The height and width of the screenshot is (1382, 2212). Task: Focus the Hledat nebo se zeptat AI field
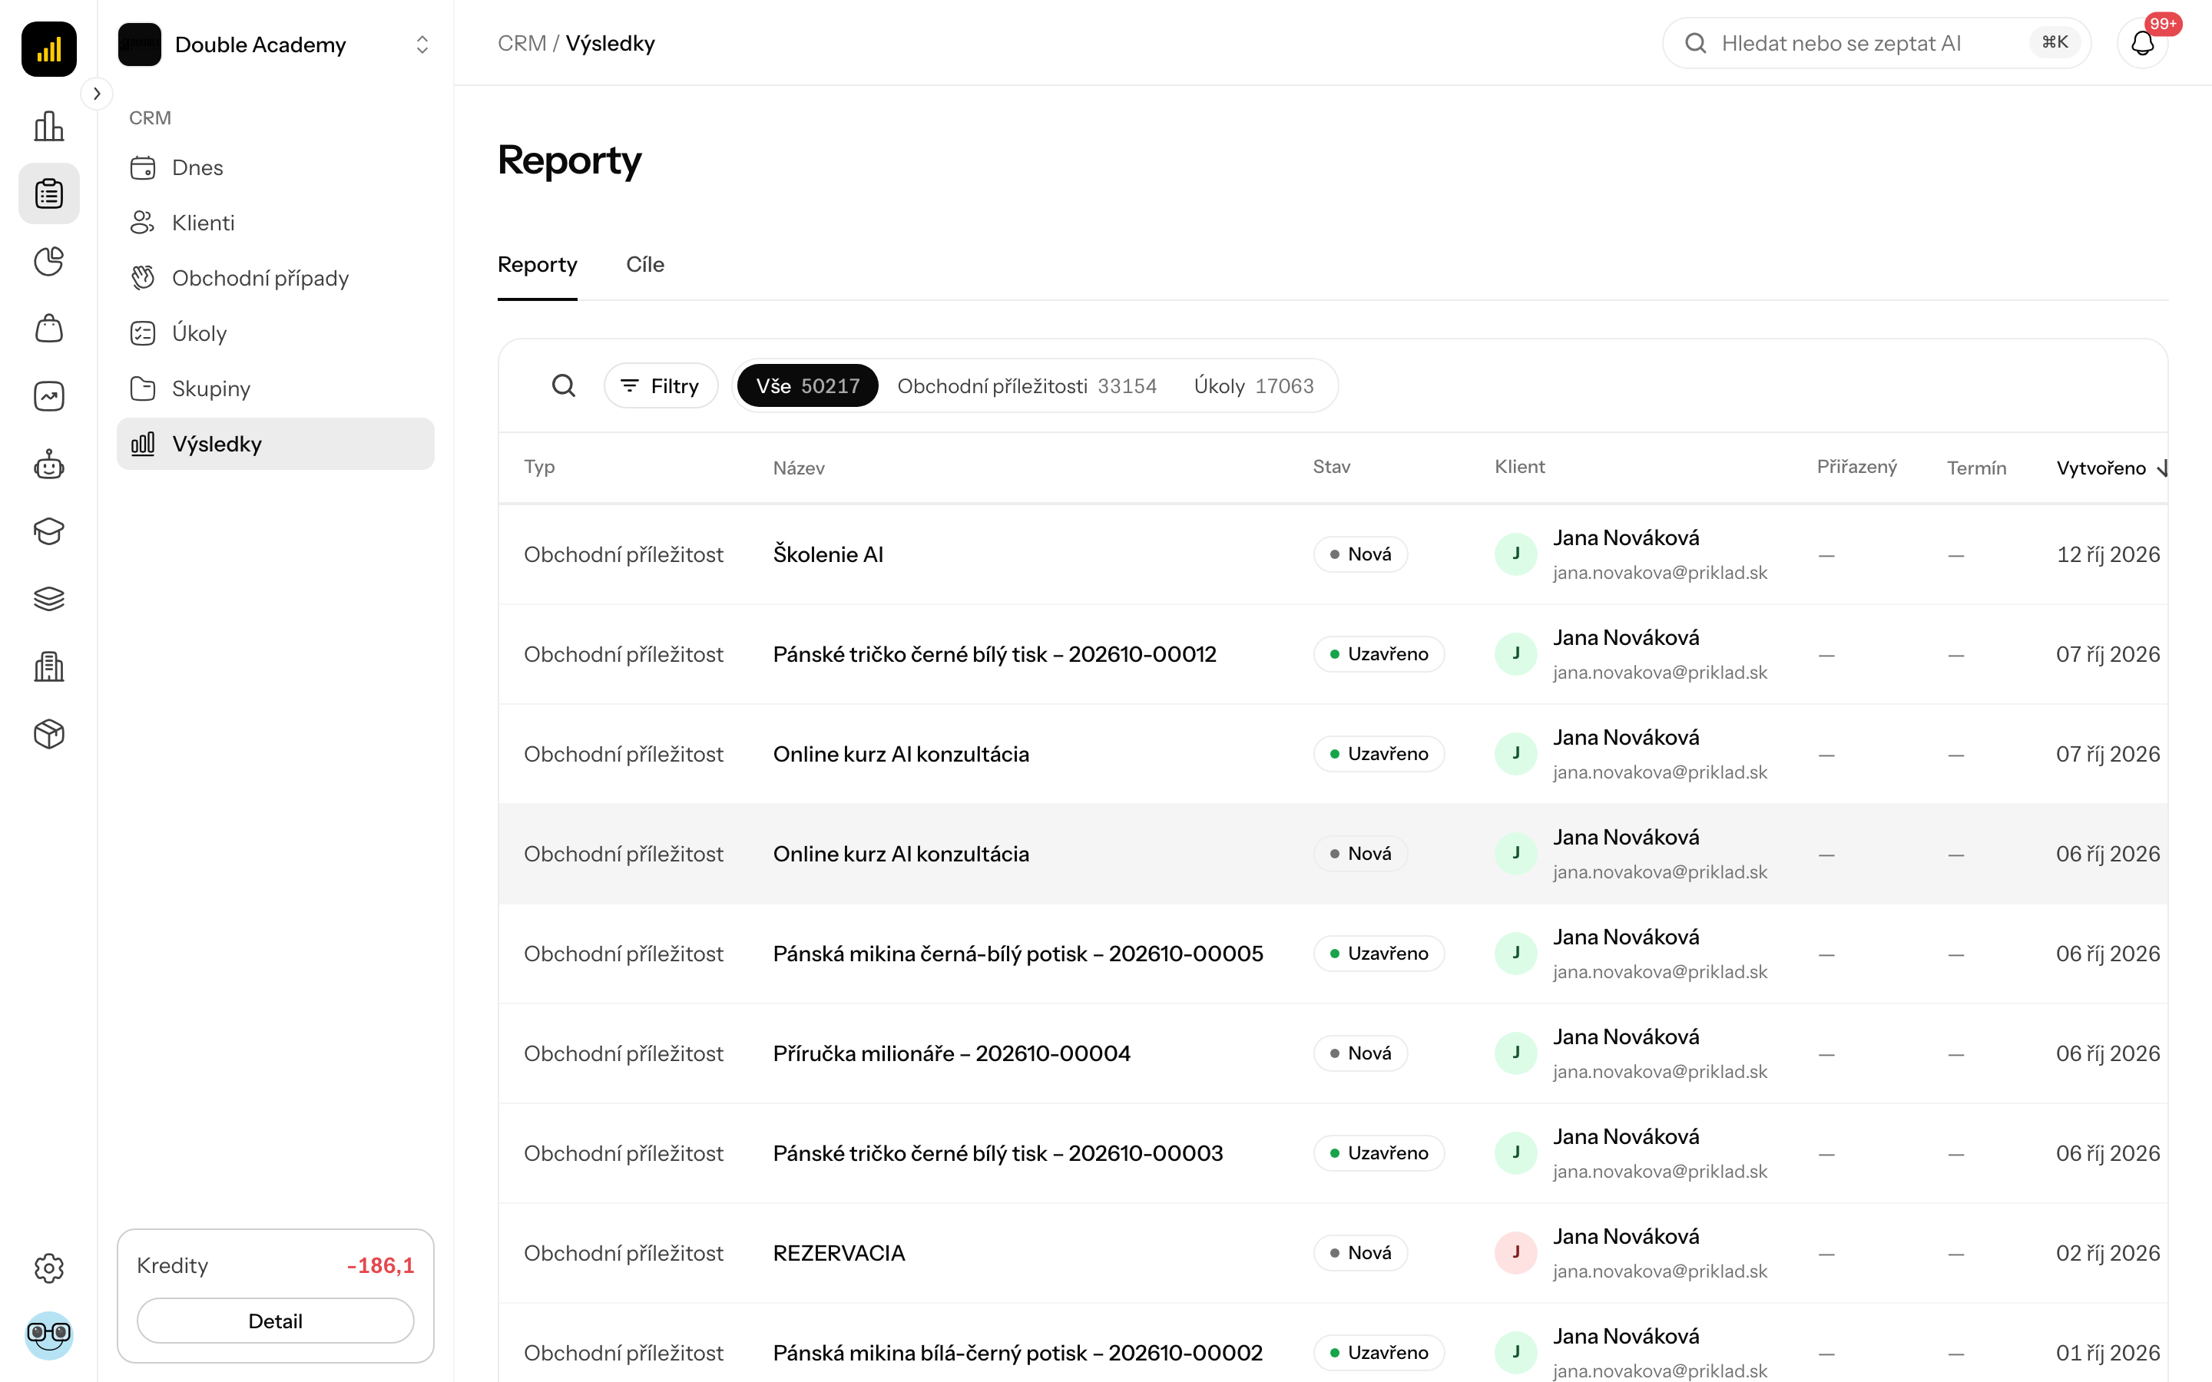tap(1876, 43)
